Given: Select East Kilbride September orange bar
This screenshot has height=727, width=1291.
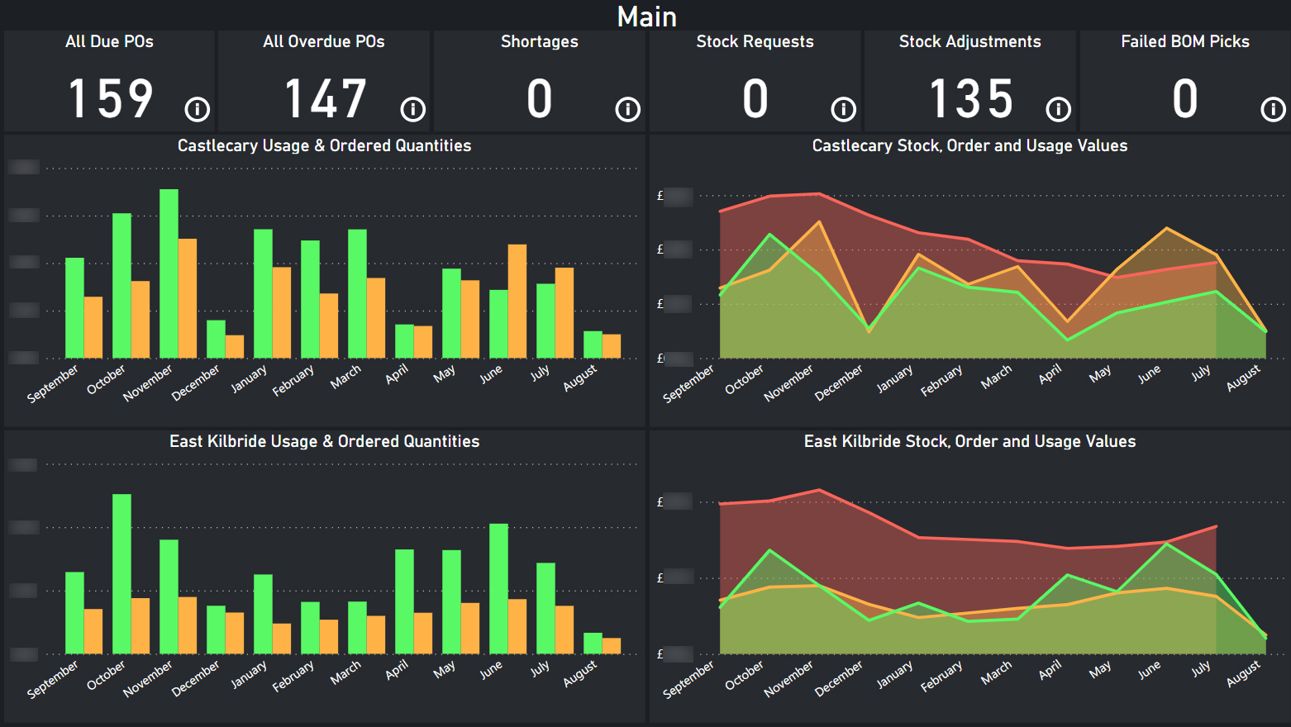Looking at the screenshot, I should [93, 631].
